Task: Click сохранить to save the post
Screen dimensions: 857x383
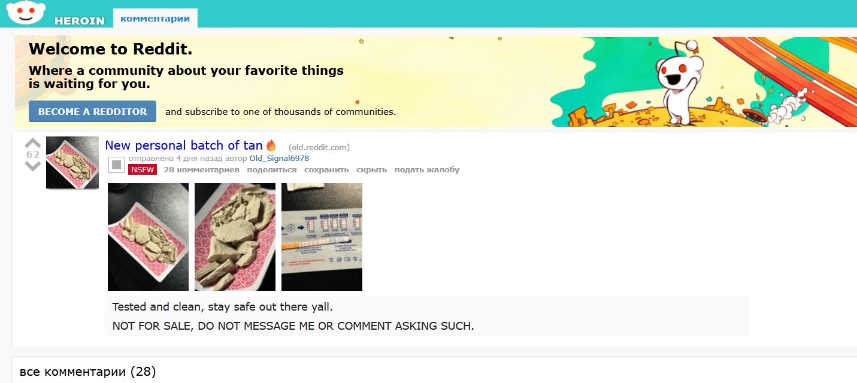Action: (326, 170)
